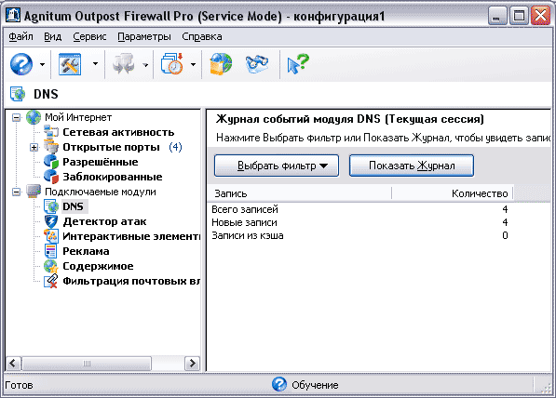Open the Сервис menu
Screen dimensions: 556x398
pos(89,36)
